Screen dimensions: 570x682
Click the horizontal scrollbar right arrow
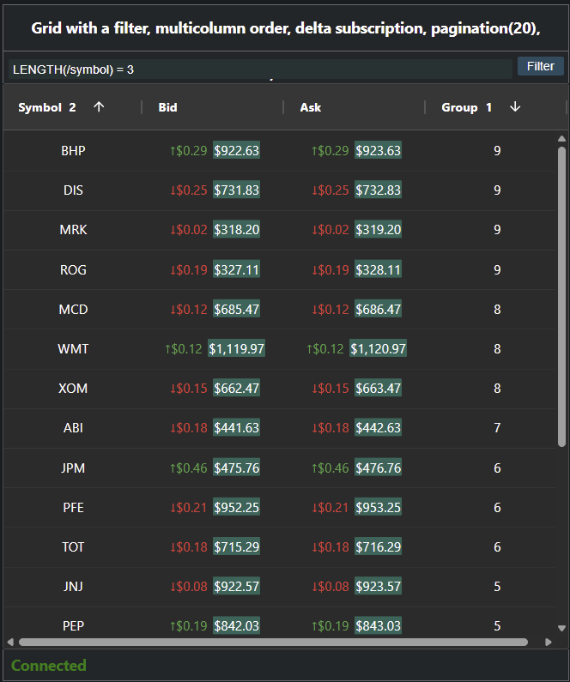[549, 642]
